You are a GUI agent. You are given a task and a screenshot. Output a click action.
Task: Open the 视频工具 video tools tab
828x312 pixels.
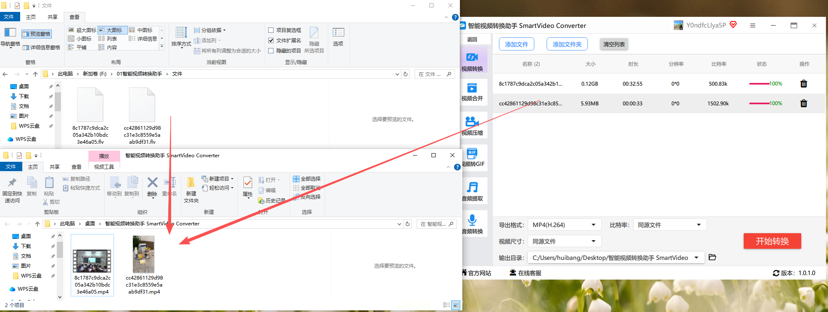click(x=104, y=167)
